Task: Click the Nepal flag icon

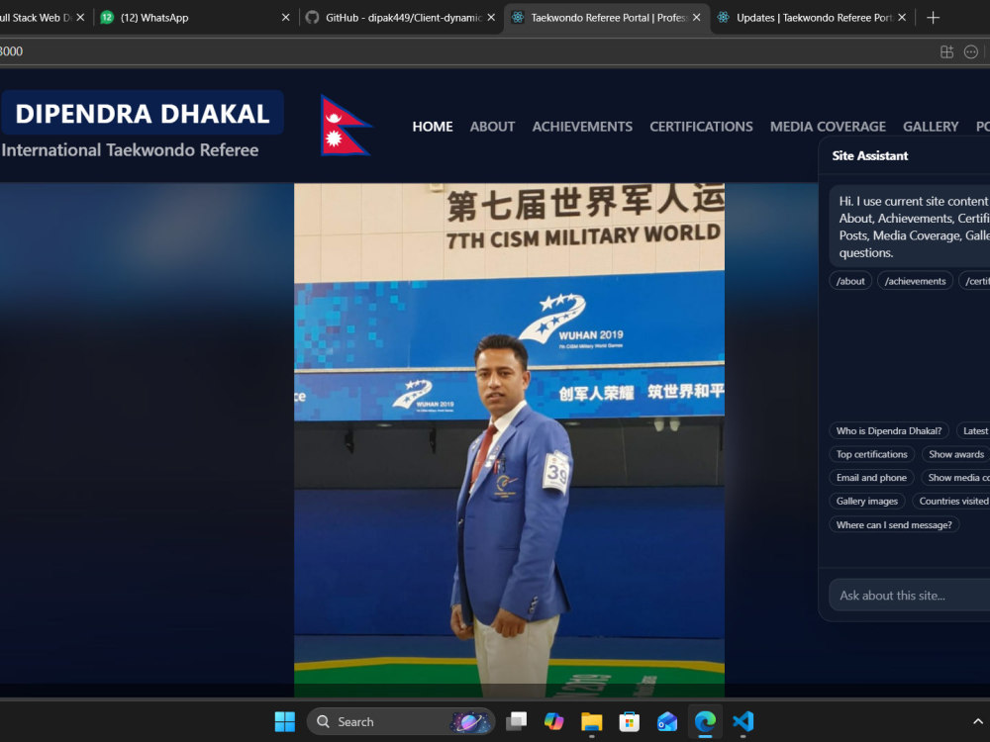Action: [x=345, y=125]
